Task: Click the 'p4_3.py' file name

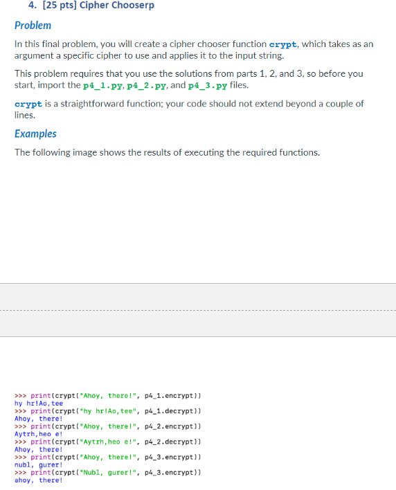Action: tap(208, 85)
